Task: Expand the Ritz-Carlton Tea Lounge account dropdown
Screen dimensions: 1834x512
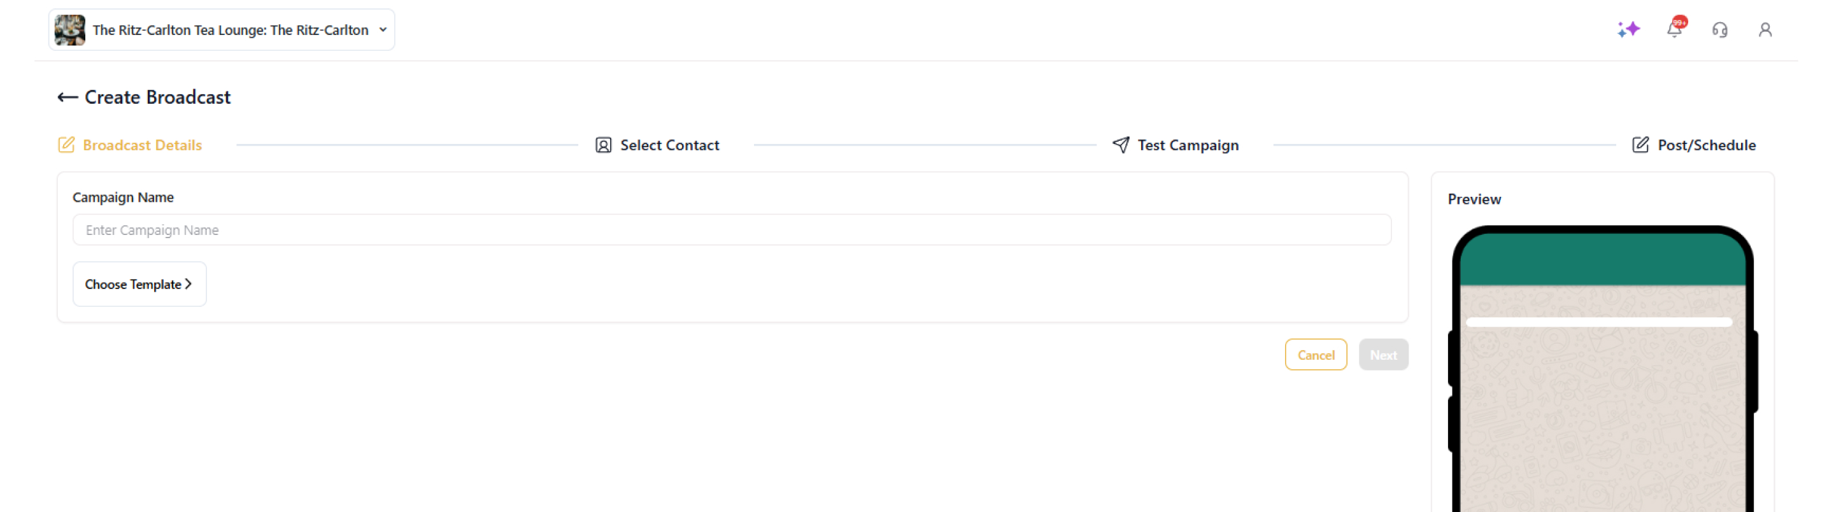Action: 383,30
